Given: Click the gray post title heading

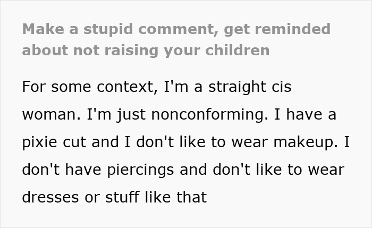Looking at the screenshot, I should [176, 39].
